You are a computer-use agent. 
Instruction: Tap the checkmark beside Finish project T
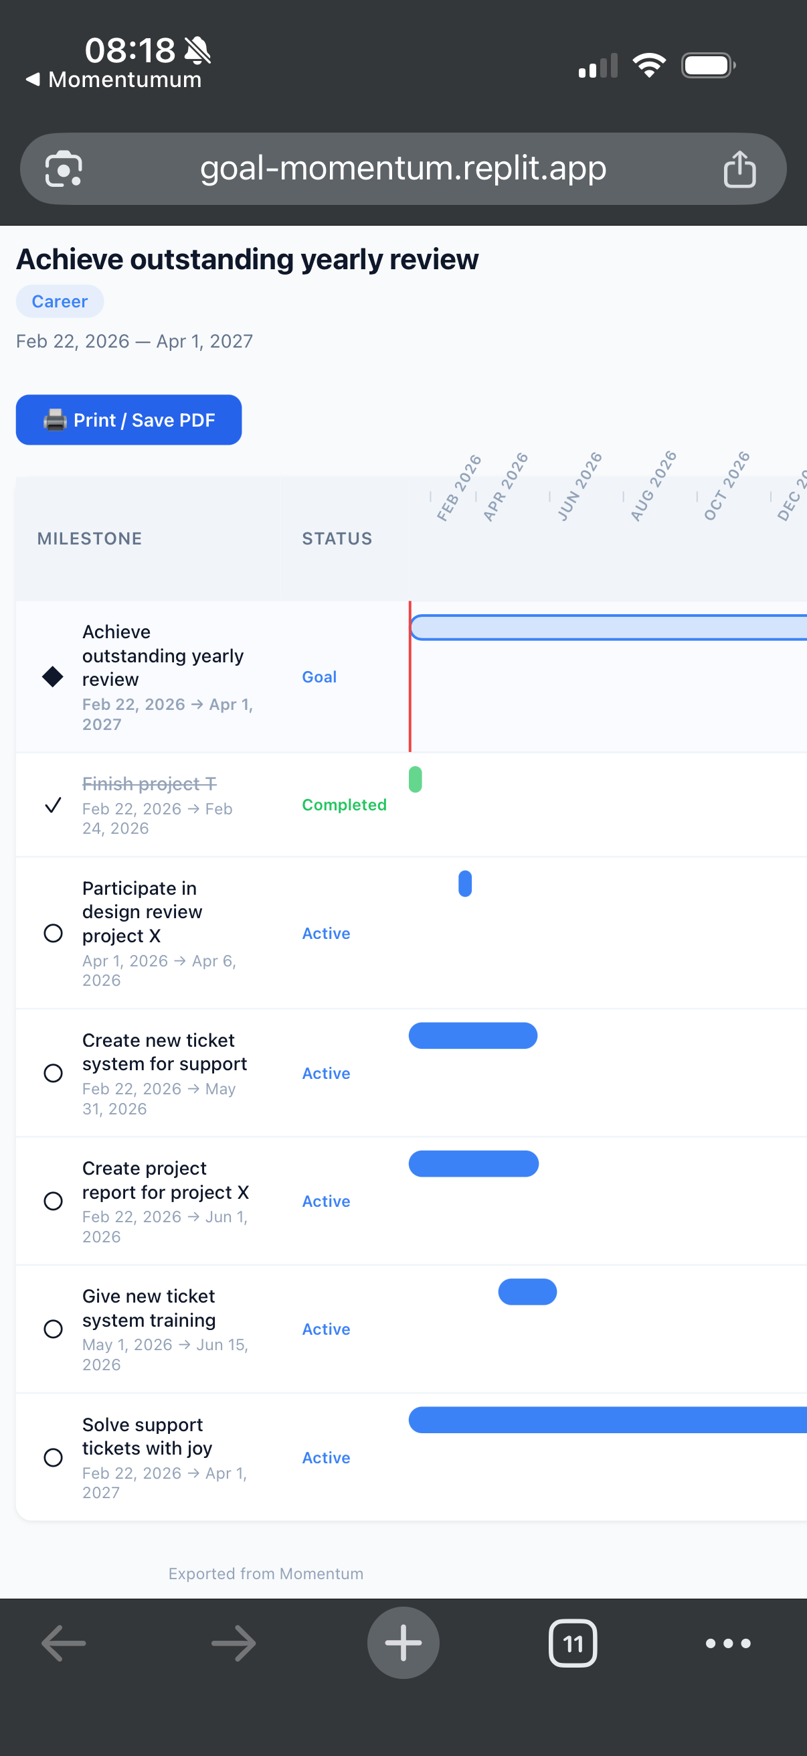[x=53, y=805]
